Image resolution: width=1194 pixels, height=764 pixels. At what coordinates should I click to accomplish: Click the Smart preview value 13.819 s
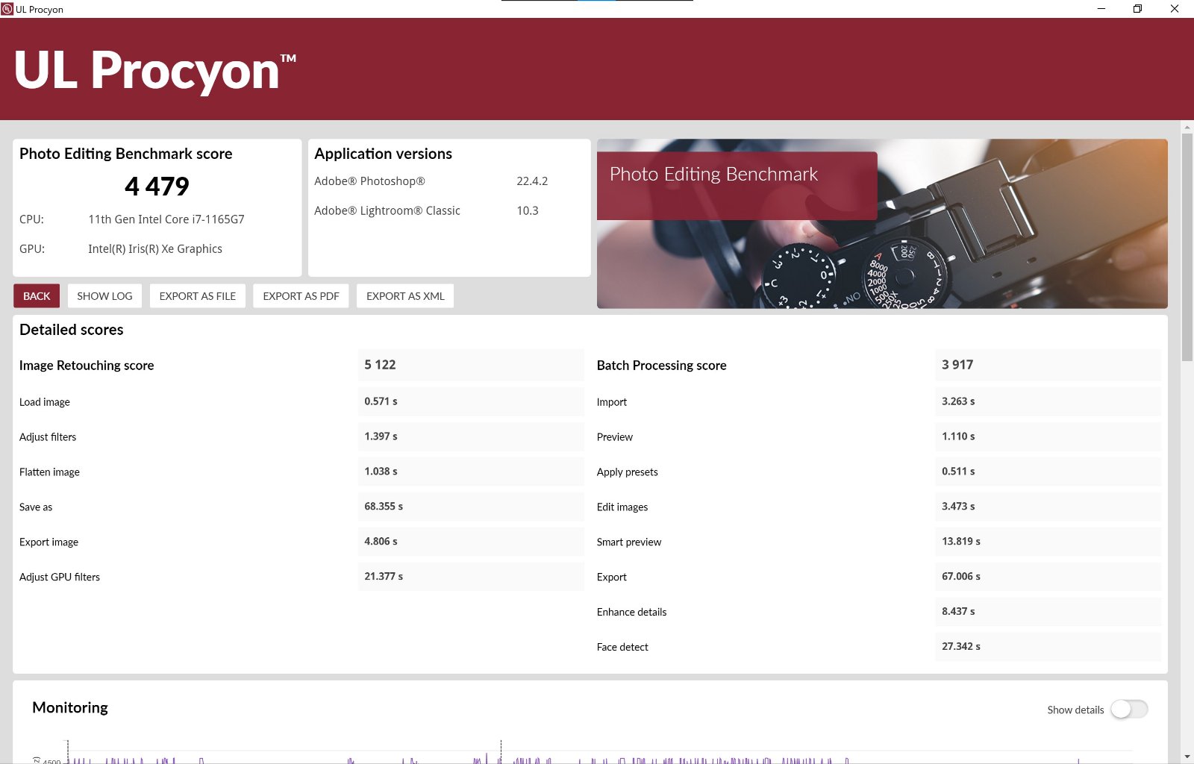[961, 542]
